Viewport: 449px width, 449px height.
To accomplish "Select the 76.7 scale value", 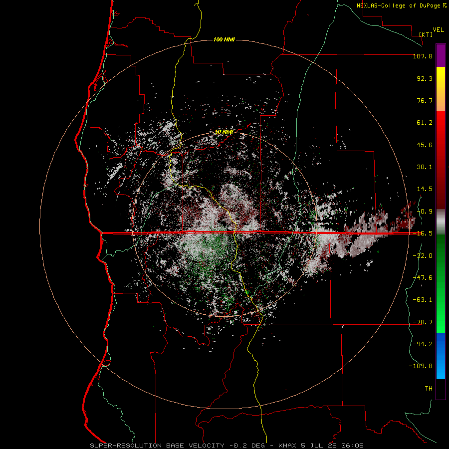I will 425,100.
